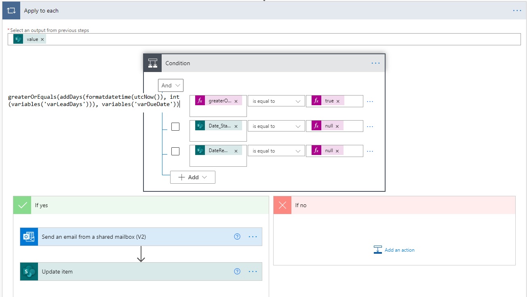The image size is (527, 297).
Task: Open the Condition card ellipsis menu
Action: click(x=375, y=63)
